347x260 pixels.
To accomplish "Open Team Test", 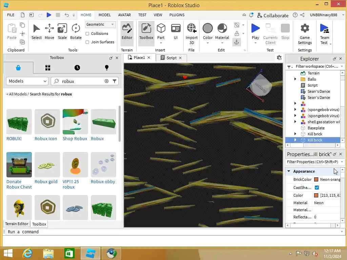I will pyautogui.click(x=324, y=34).
